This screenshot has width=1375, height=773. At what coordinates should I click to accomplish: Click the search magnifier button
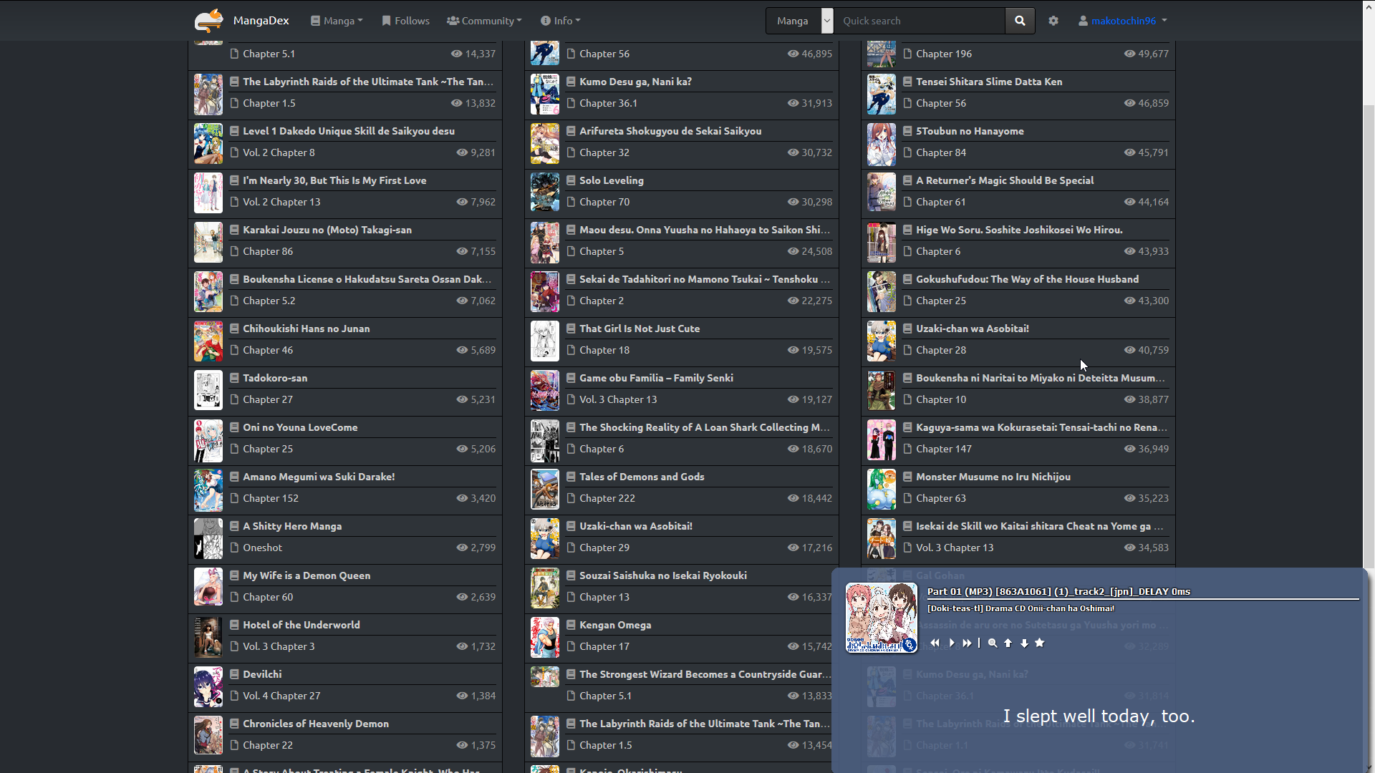[1020, 21]
